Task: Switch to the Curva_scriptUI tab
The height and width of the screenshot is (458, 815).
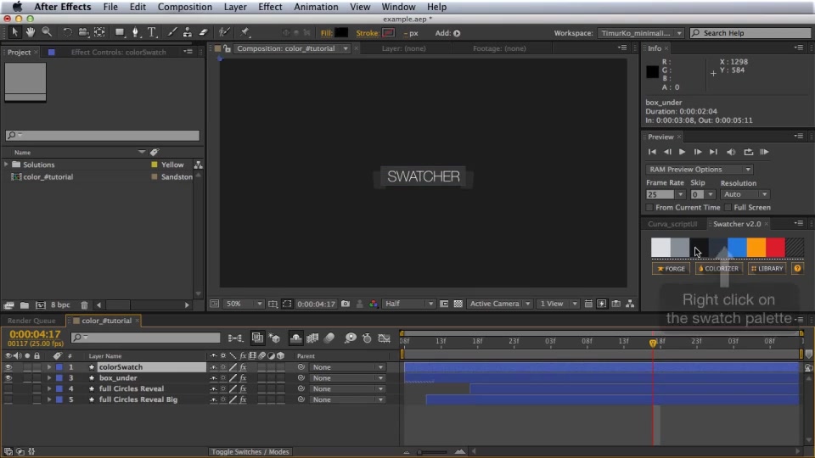Action: (672, 224)
